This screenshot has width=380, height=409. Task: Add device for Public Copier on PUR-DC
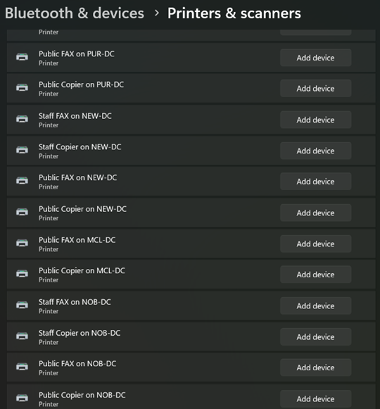(x=315, y=89)
